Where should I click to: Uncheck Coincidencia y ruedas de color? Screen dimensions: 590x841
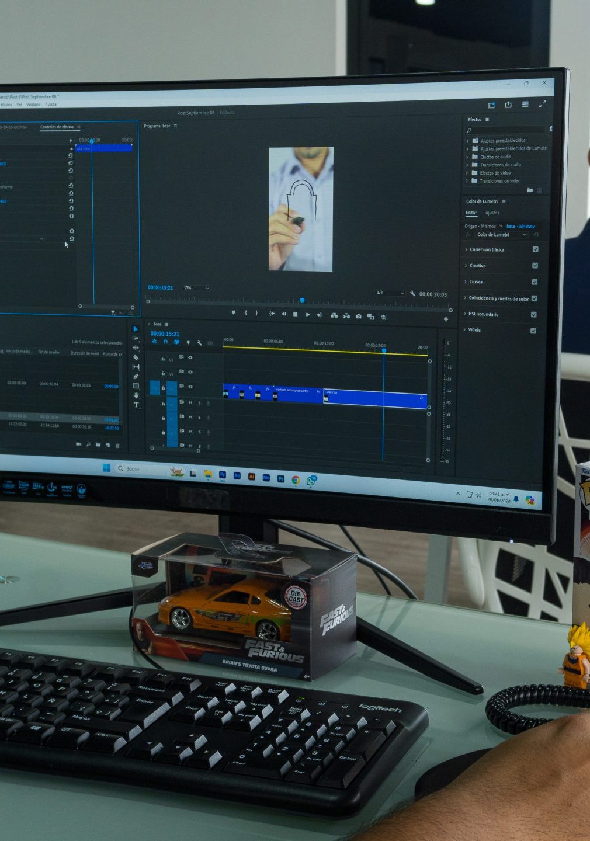(x=534, y=298)
